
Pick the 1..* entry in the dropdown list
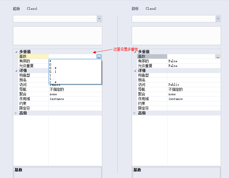53,82
